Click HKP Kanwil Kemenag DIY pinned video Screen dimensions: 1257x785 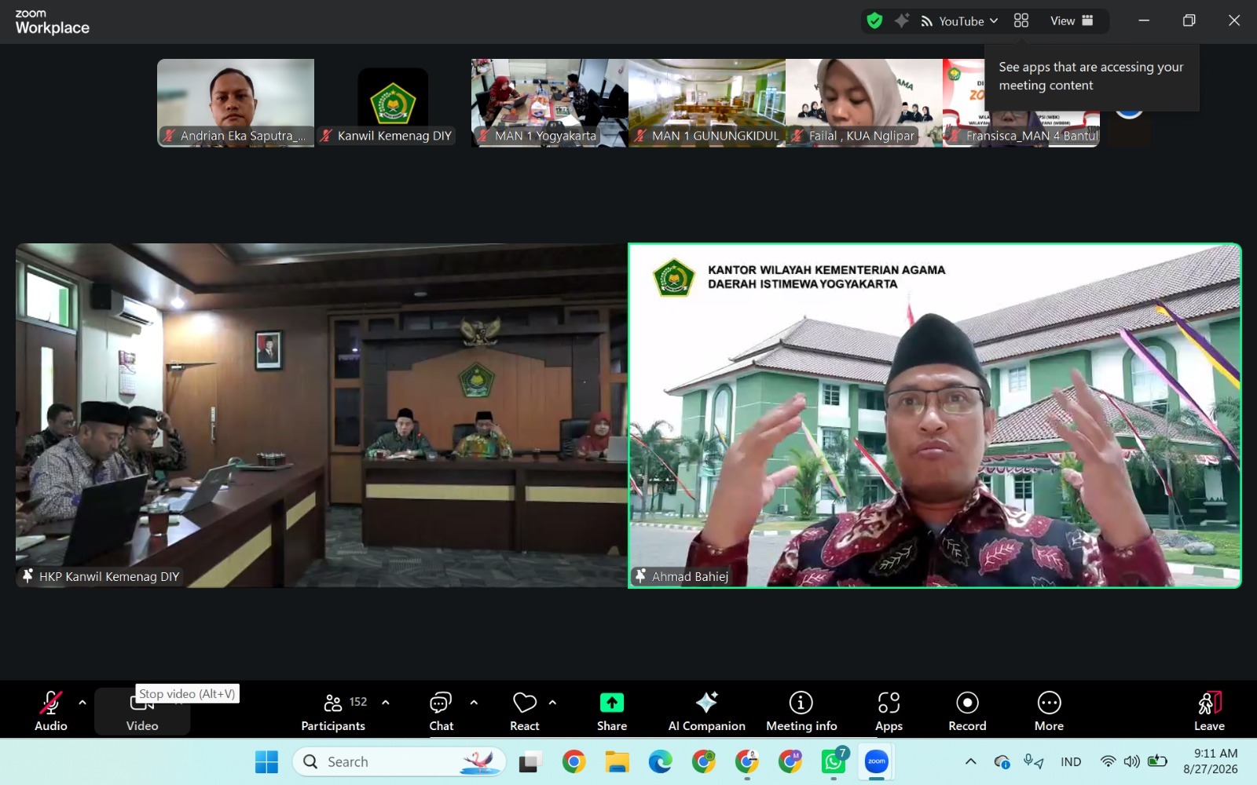tap(321, 415)
